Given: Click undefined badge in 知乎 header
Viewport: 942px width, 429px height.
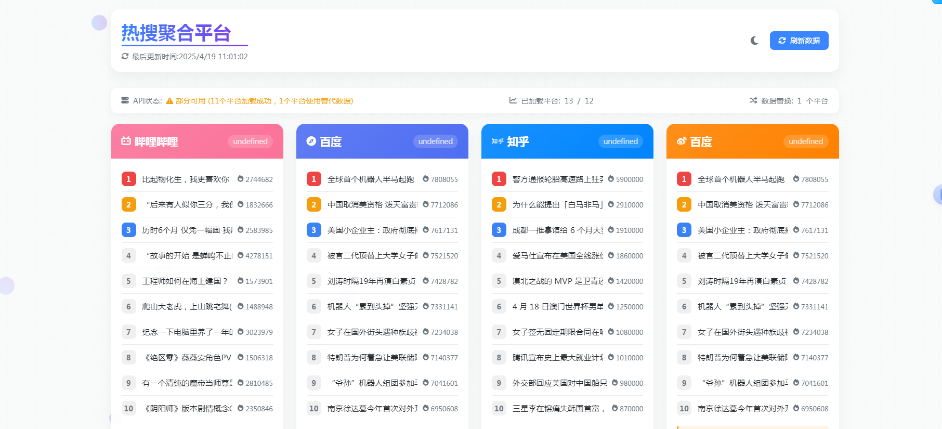Looking at the screenshot, I should click(x=620, y=141).
